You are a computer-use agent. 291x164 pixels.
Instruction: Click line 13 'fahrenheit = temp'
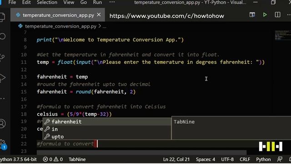(x=62, y=77)
